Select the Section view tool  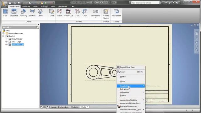tap(32, 13)
